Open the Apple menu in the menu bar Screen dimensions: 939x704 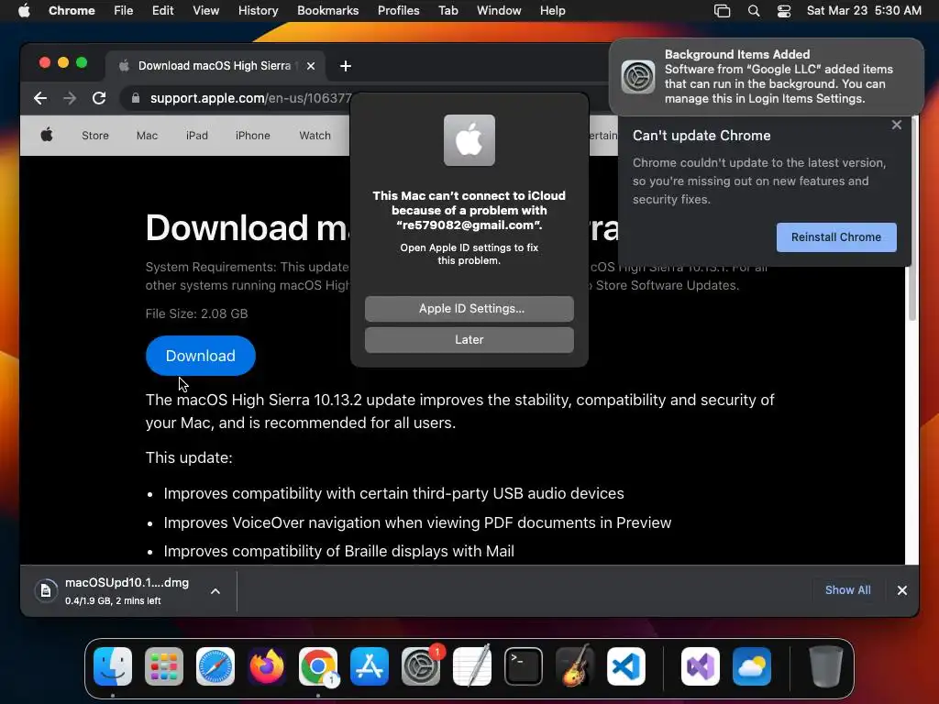pyautogui.click(x=24, y=11)
